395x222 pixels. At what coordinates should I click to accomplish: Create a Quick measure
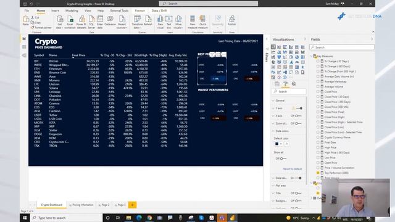pyautogui.click(x=202, y=22)
